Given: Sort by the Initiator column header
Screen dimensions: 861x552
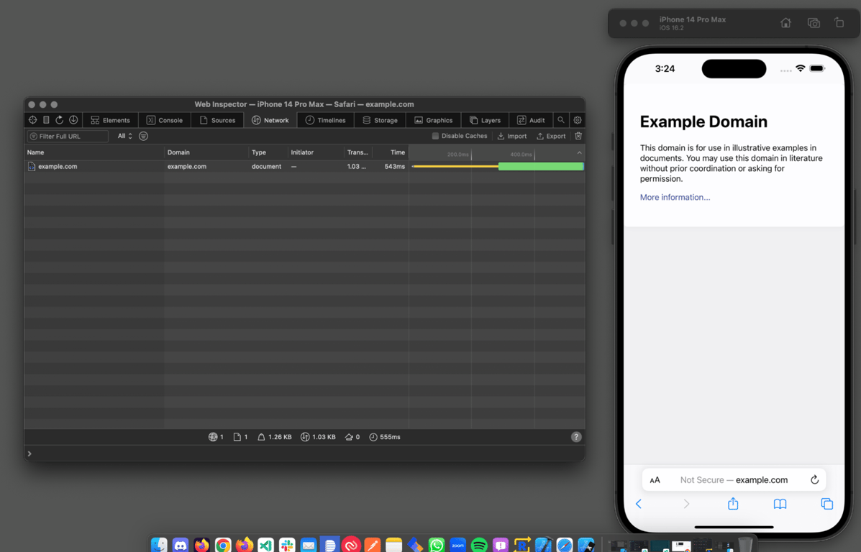Looking at the screenshot, I should click(x=315, y=152).
